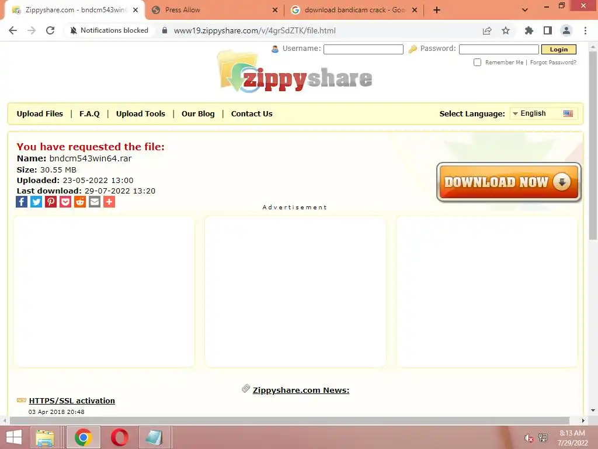Open the Extensions puzzle icon
The image size is (598, 449).
pyautogui.click(x=529, y=30)
